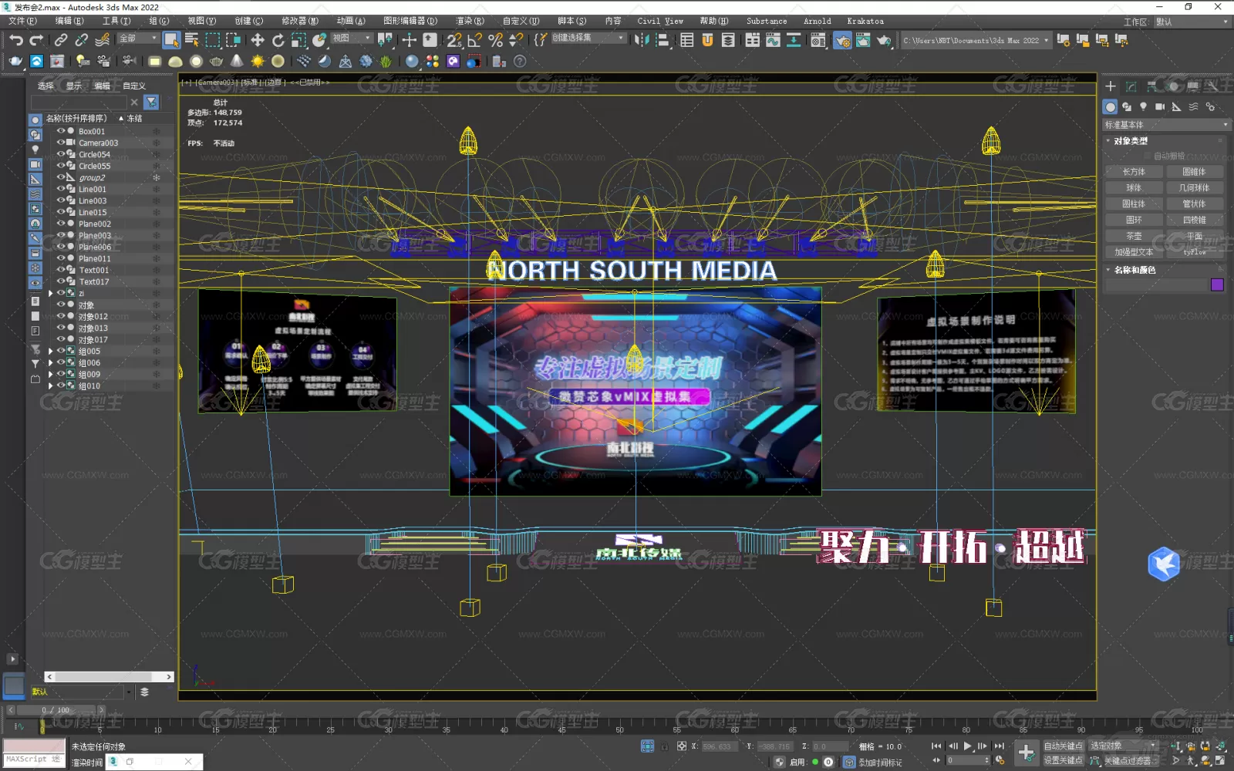
Task: Click the help question mark icon
Action: [x=520, y=62]
